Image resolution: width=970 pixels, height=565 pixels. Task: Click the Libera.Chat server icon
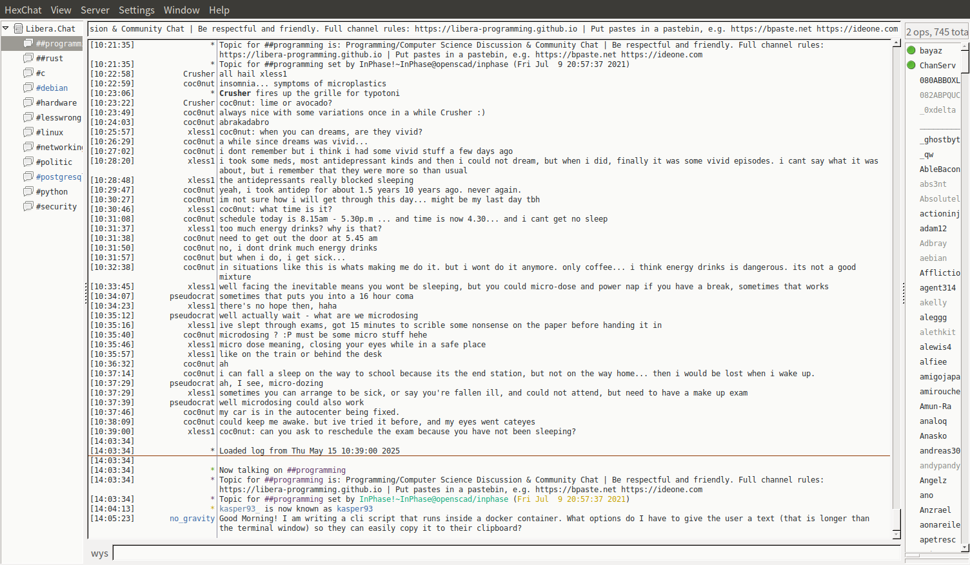coord(18,28)
